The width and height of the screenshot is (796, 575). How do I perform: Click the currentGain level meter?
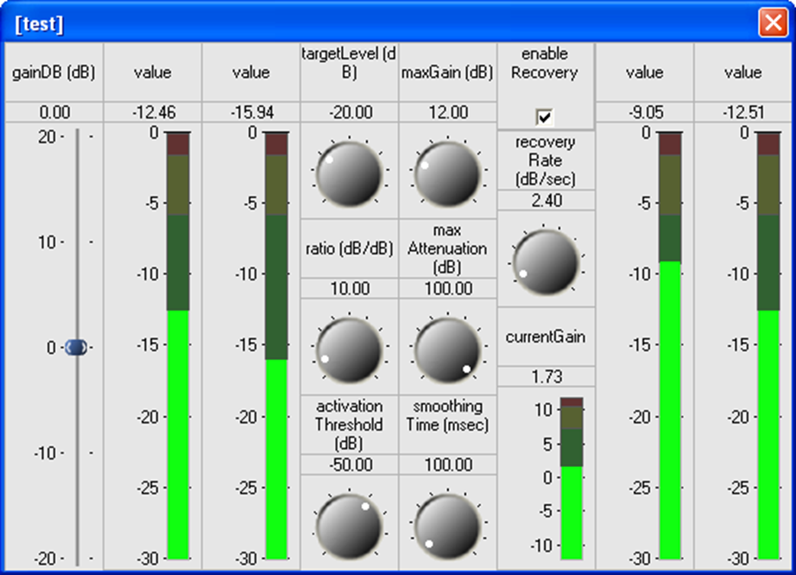coord(572,477)
